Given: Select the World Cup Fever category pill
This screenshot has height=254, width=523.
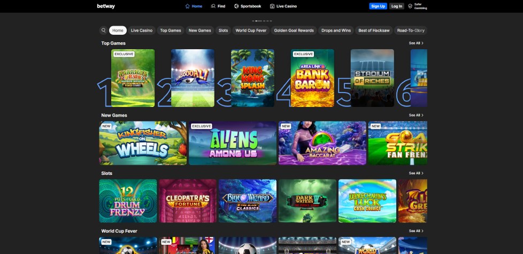Looking at the screenshot, I should [x=251, y=30].
